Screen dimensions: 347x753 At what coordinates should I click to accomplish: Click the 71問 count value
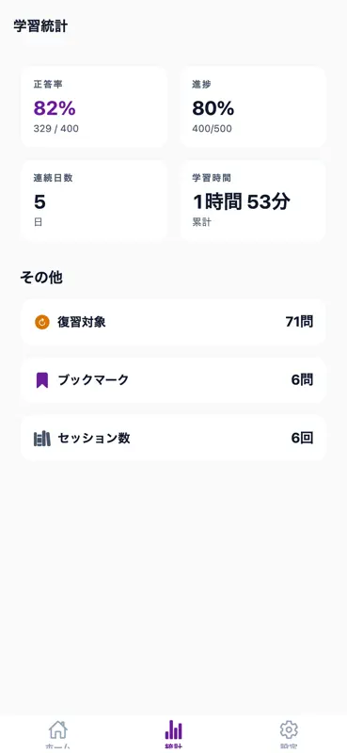299,322
